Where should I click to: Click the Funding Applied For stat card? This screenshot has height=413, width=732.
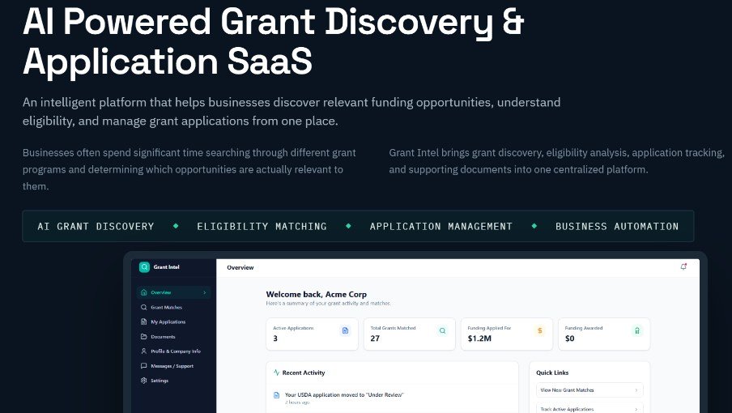[507, 334]
